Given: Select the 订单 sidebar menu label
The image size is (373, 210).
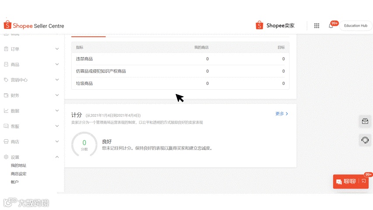Looking at the screenshot, I should coord(15,49).
